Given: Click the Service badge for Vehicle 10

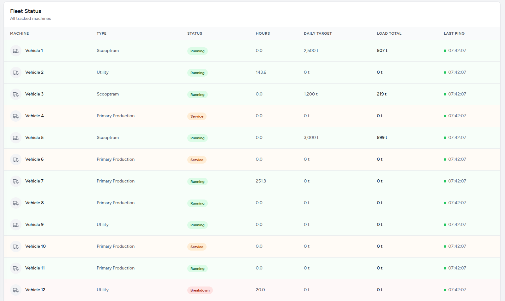Looking at the screenshot, I should click(x=197, y=247).
